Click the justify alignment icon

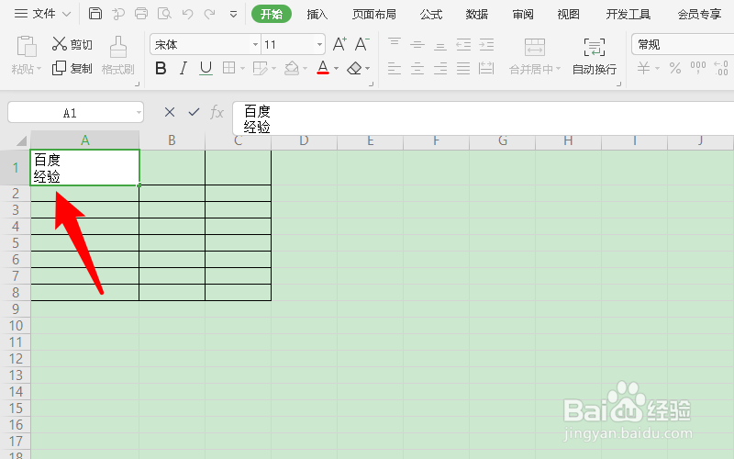pyautogui.click(x=463, y=68)
